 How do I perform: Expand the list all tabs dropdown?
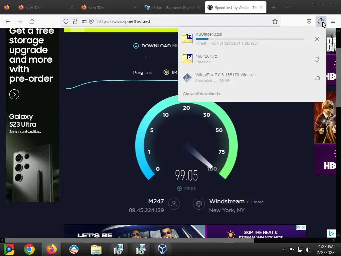click(287, 7)
